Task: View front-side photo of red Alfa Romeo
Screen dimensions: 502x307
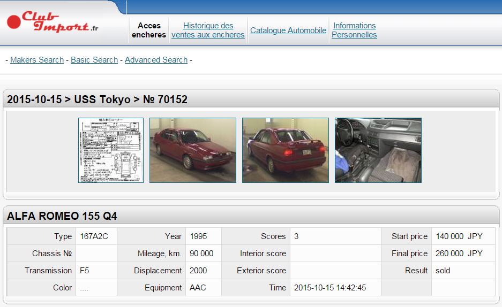Action: (x=193, y=150)
